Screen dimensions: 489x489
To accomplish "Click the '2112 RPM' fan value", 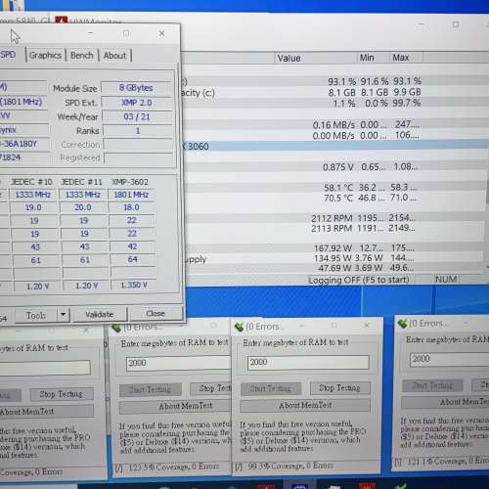I will (x=332, y=218).
